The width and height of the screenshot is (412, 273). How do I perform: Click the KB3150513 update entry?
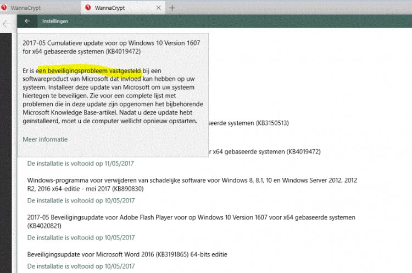click(249, 123)
